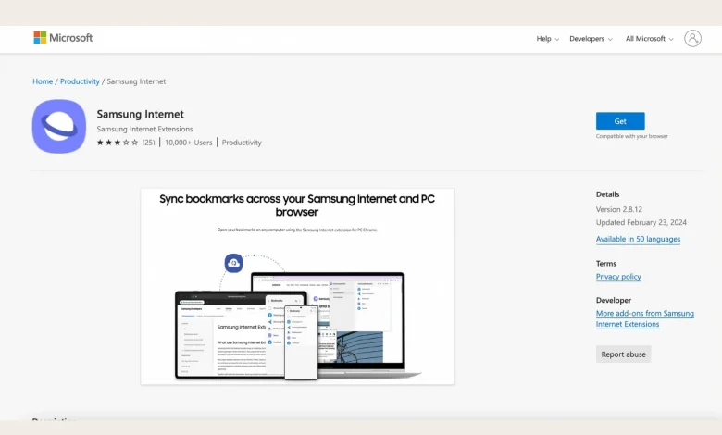
Task: Click the Report abuse button
Action: (x=623, y=354)
